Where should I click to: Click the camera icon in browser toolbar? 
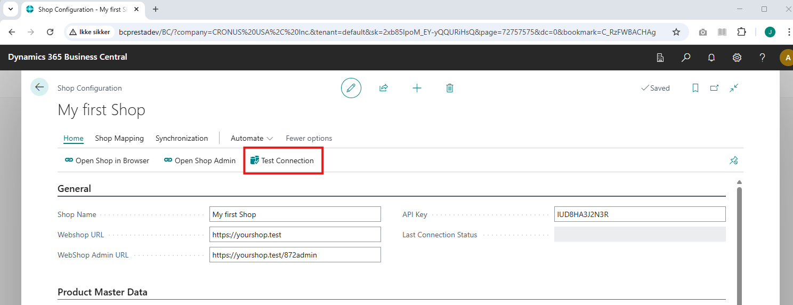(703, 32)
